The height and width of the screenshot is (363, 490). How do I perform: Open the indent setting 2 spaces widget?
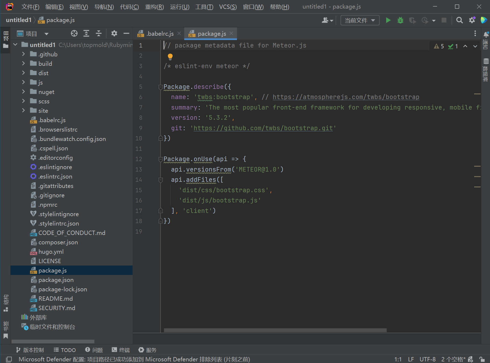pyautogui.click(x=453, y=359)
